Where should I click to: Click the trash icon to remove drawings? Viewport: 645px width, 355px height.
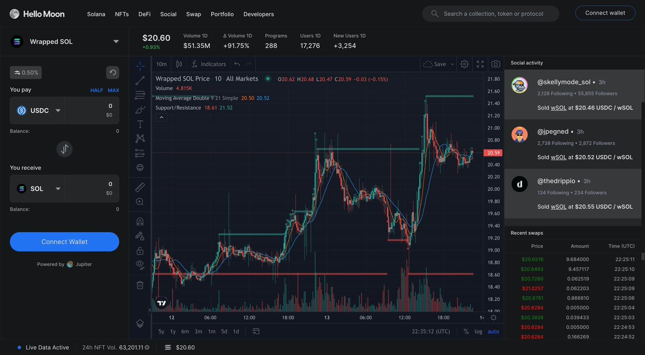[140, 285]
